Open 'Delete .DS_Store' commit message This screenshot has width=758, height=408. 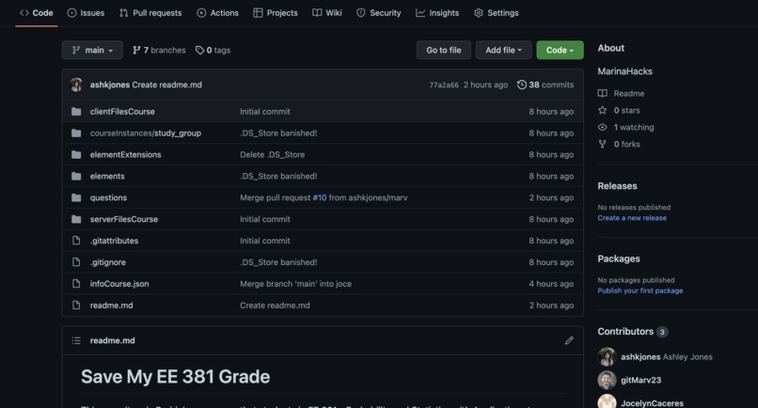click(272, 155)
